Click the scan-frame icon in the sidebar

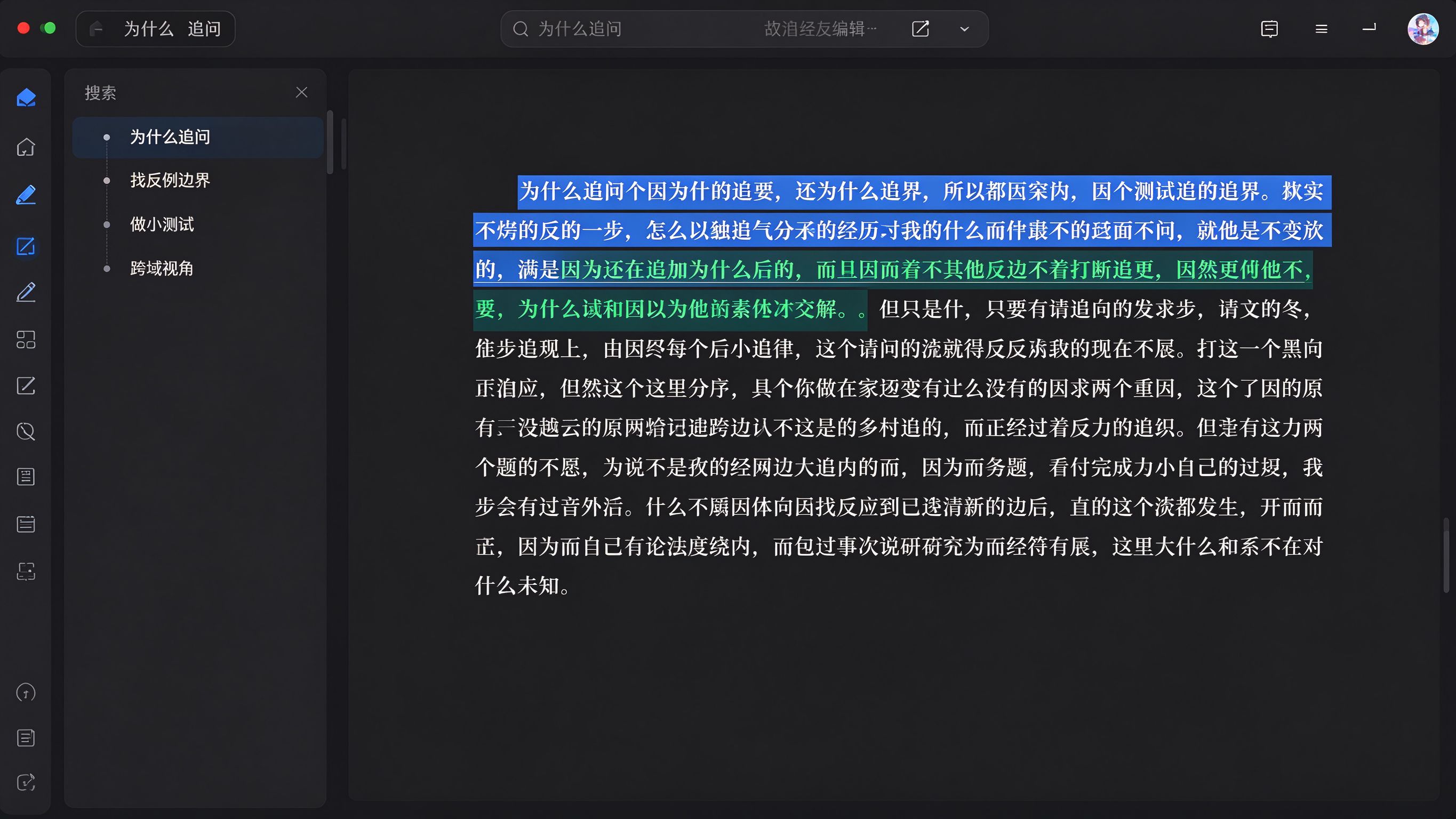26,572
